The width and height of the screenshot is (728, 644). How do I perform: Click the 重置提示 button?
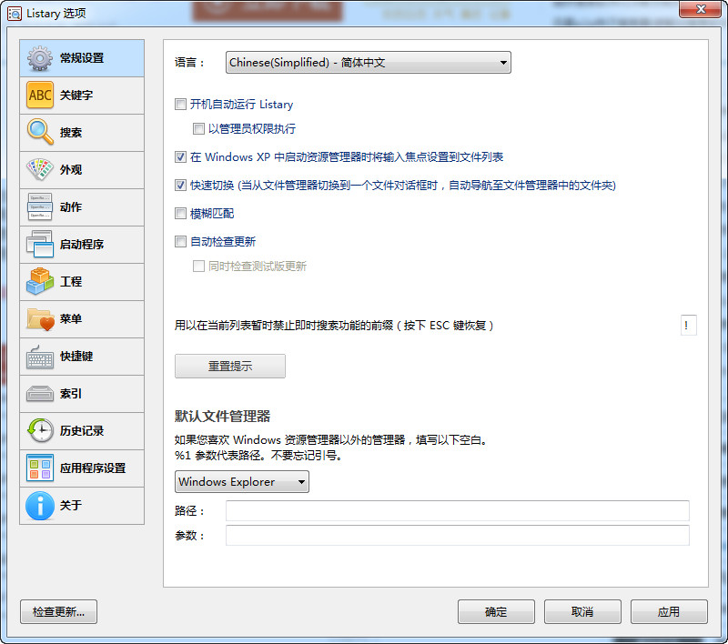point(230,366)
